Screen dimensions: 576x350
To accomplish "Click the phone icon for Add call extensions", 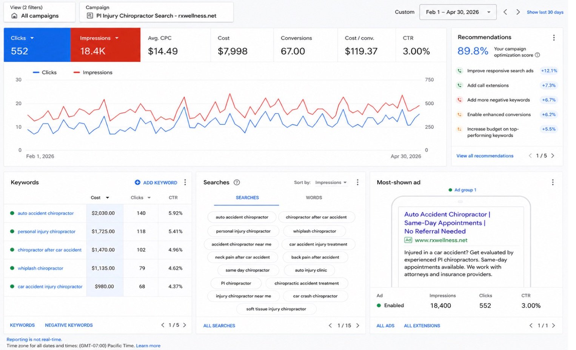I will click(459, 85).
